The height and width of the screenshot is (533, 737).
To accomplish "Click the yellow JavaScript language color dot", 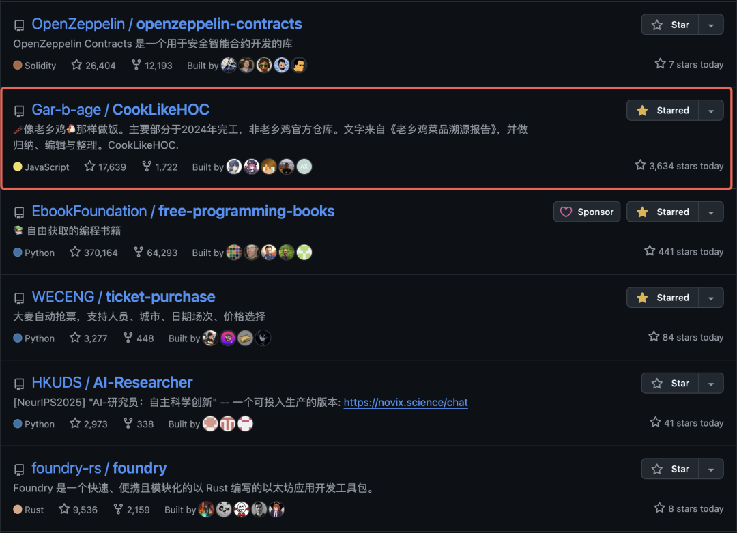I will (x=18, y=167).
